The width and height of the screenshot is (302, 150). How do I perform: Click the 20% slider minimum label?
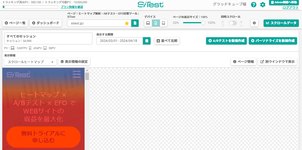click(x=176, y=23)
